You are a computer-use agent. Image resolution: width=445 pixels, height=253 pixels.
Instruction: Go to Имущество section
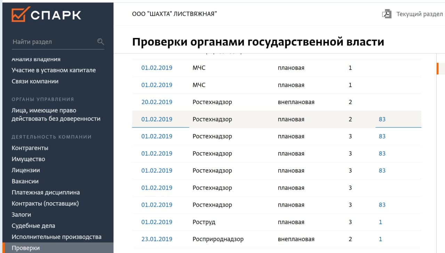[x=28, y=159]
